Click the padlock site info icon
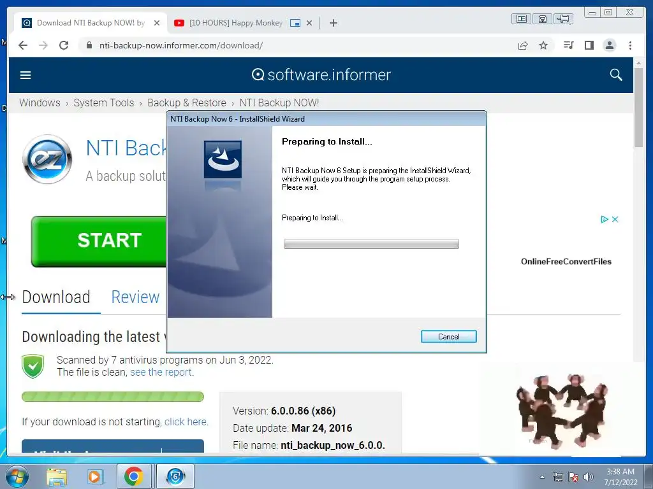 tap(89, 45)
